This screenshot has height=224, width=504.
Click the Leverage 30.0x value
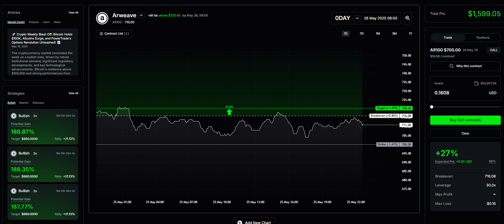(x=490, y=185)
